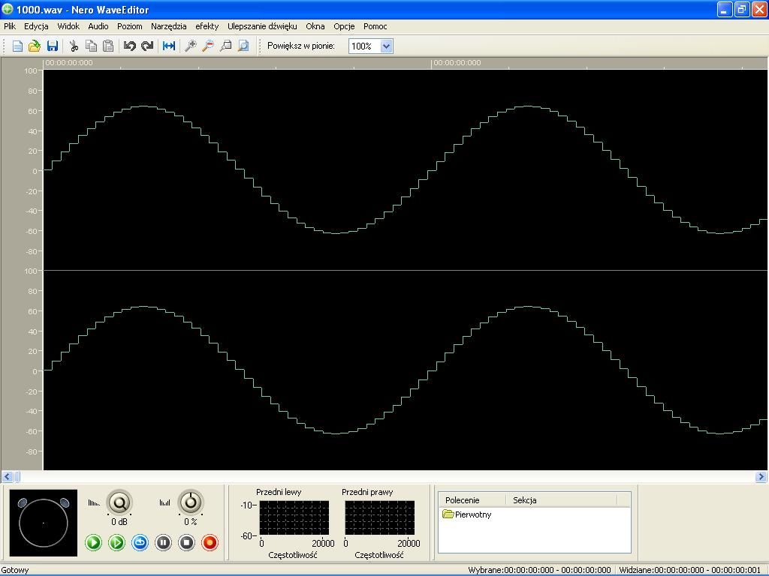Open the Okna menu

pyautogui.click(x=315, y=26)
